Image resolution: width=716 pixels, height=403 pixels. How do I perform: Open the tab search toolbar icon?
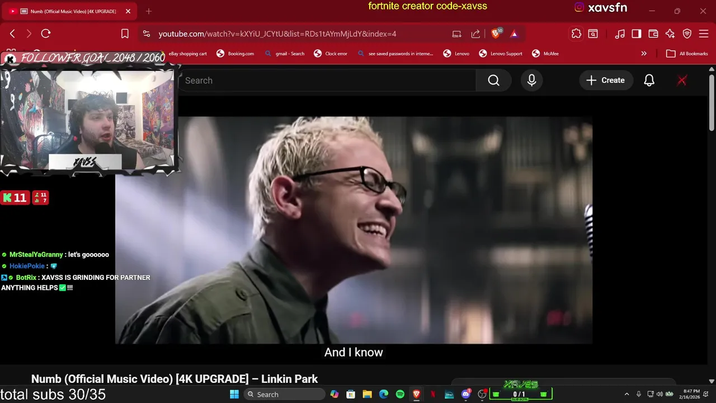(593, 34)
